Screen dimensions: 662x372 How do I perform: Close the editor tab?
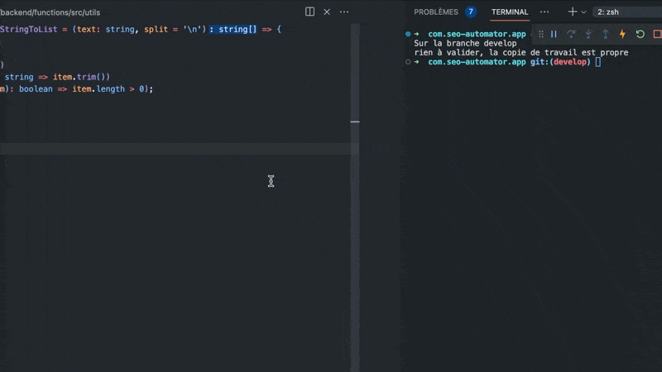[x=327, y=12]
